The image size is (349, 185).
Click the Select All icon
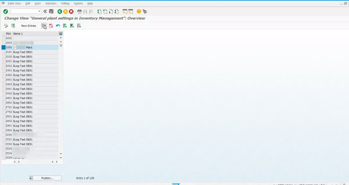[65, 26]
